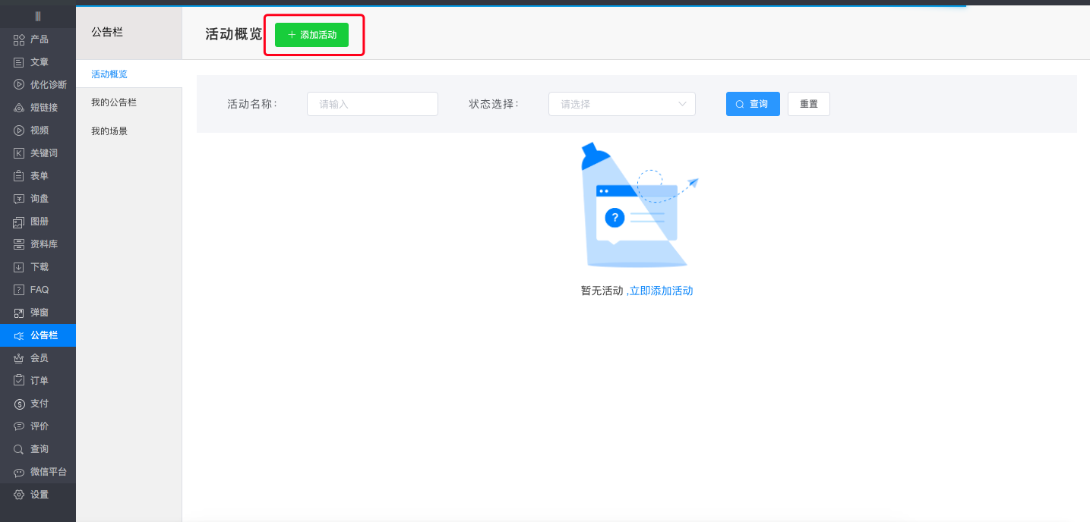Open the FAQ section icon
Screen dimensions: 1090x522
click(32, 289)
